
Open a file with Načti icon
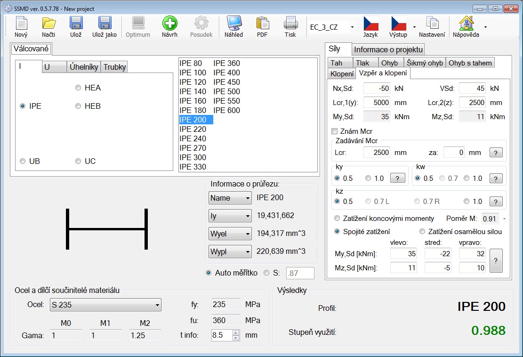coord(48,26)
